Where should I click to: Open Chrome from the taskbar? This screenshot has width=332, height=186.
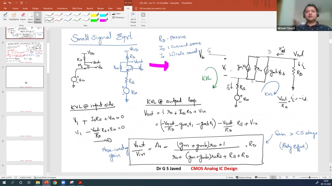pos(55,183)
